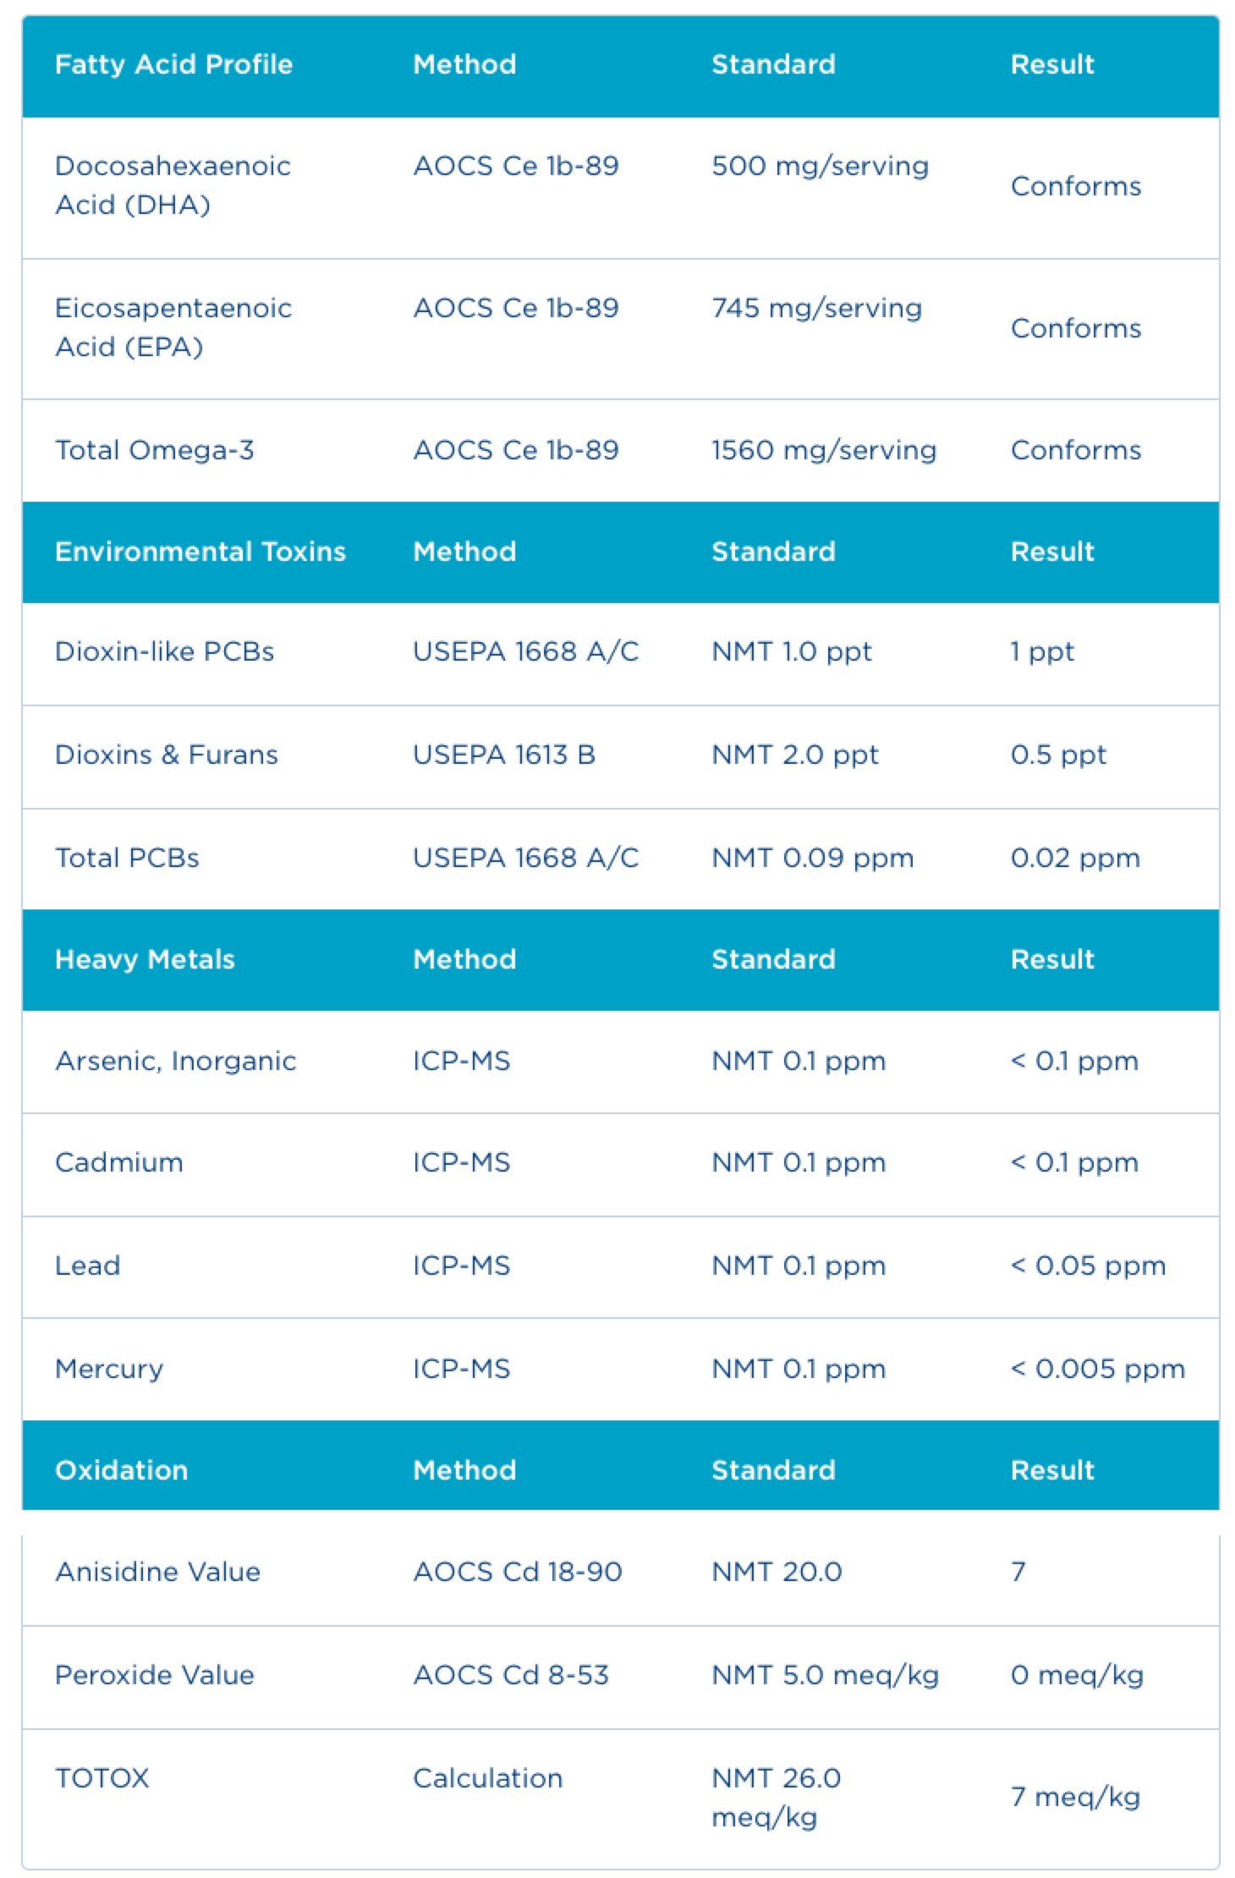Select the Anisidine Value row label
The height and width of the screenshot is (1878, 1235).
click(x=157, y=1572)
